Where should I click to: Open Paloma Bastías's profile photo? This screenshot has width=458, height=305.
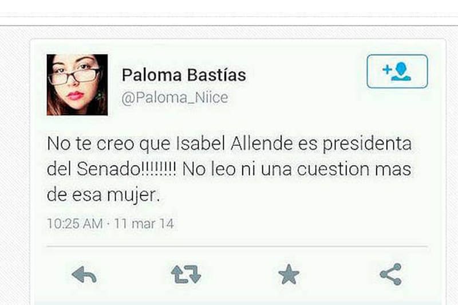[77, 84]
